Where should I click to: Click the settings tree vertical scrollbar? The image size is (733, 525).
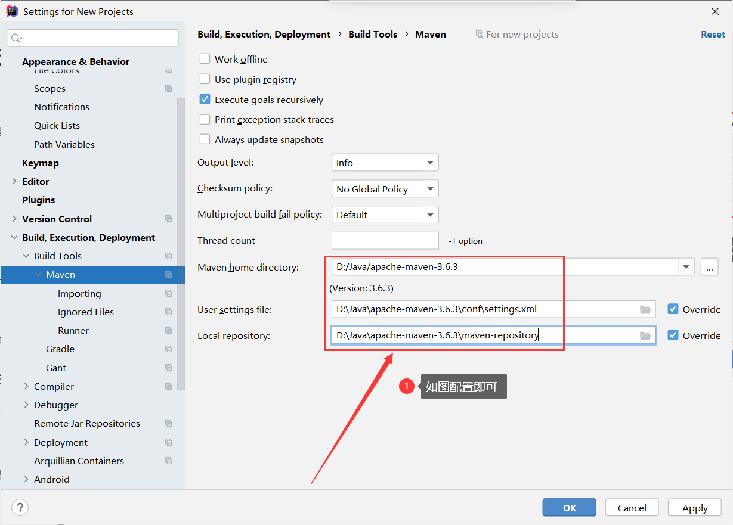(181, 244)
